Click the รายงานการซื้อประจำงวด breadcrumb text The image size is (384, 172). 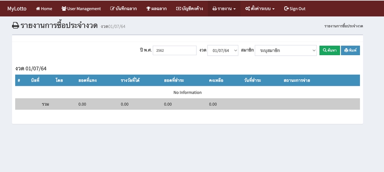coord(344,26)
